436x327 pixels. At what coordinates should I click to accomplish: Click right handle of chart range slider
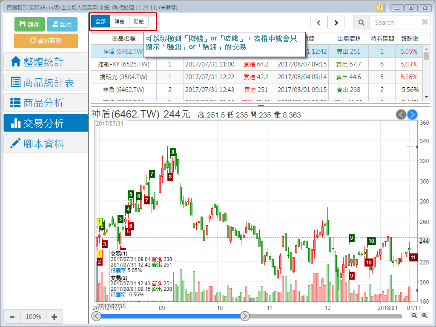[x=245, y=316]
